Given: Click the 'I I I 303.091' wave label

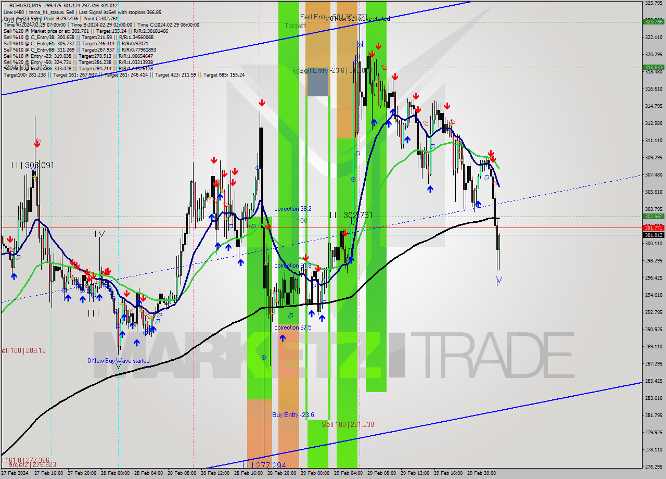Looking at the screenshot, I should click(x=33, y=165).
